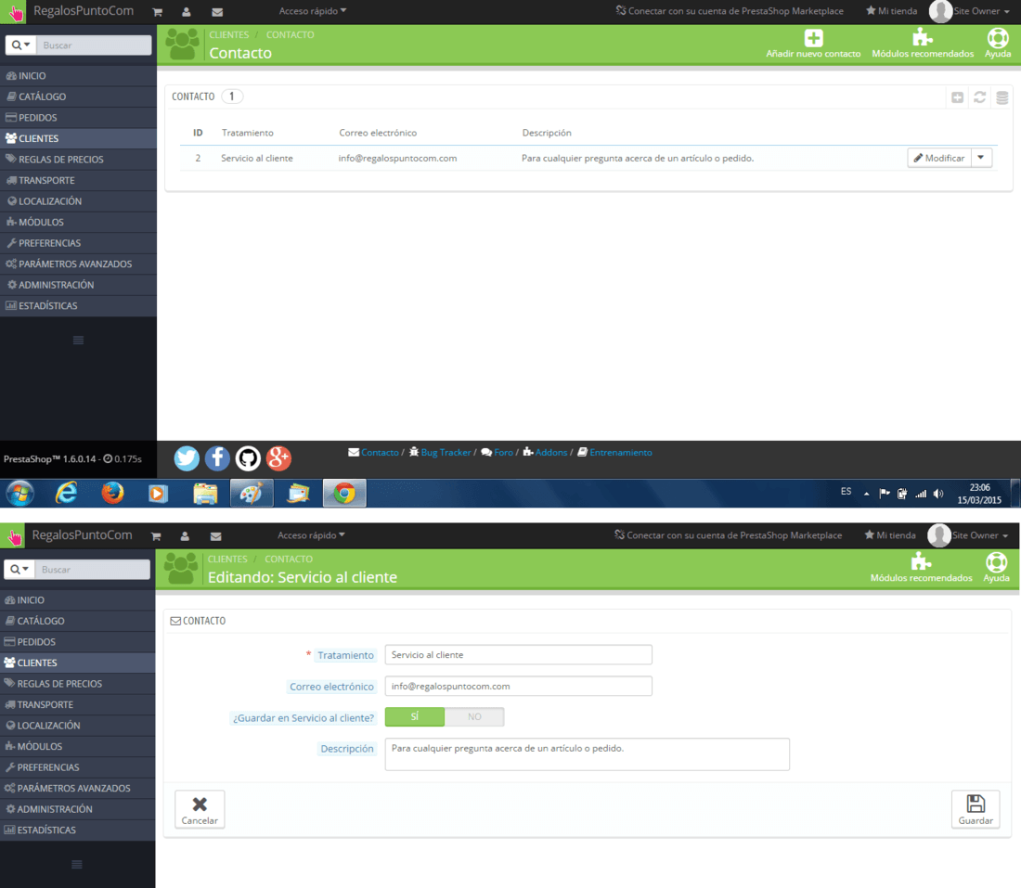Set Guardar en Servicio al cliente to NO

474,716
